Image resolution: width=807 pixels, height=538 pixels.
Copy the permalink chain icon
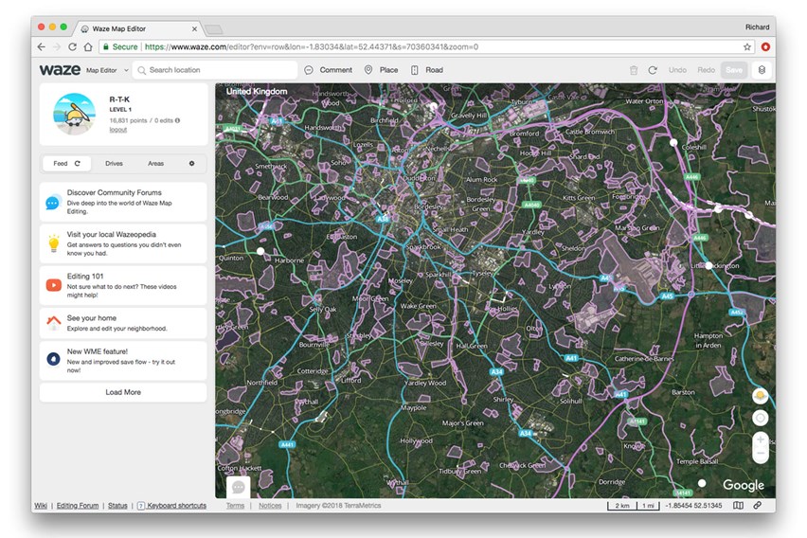pos(758,506)
